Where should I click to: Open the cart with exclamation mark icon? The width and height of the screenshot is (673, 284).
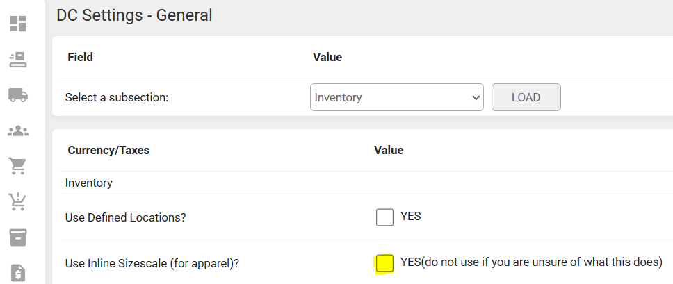coord(18,201)
